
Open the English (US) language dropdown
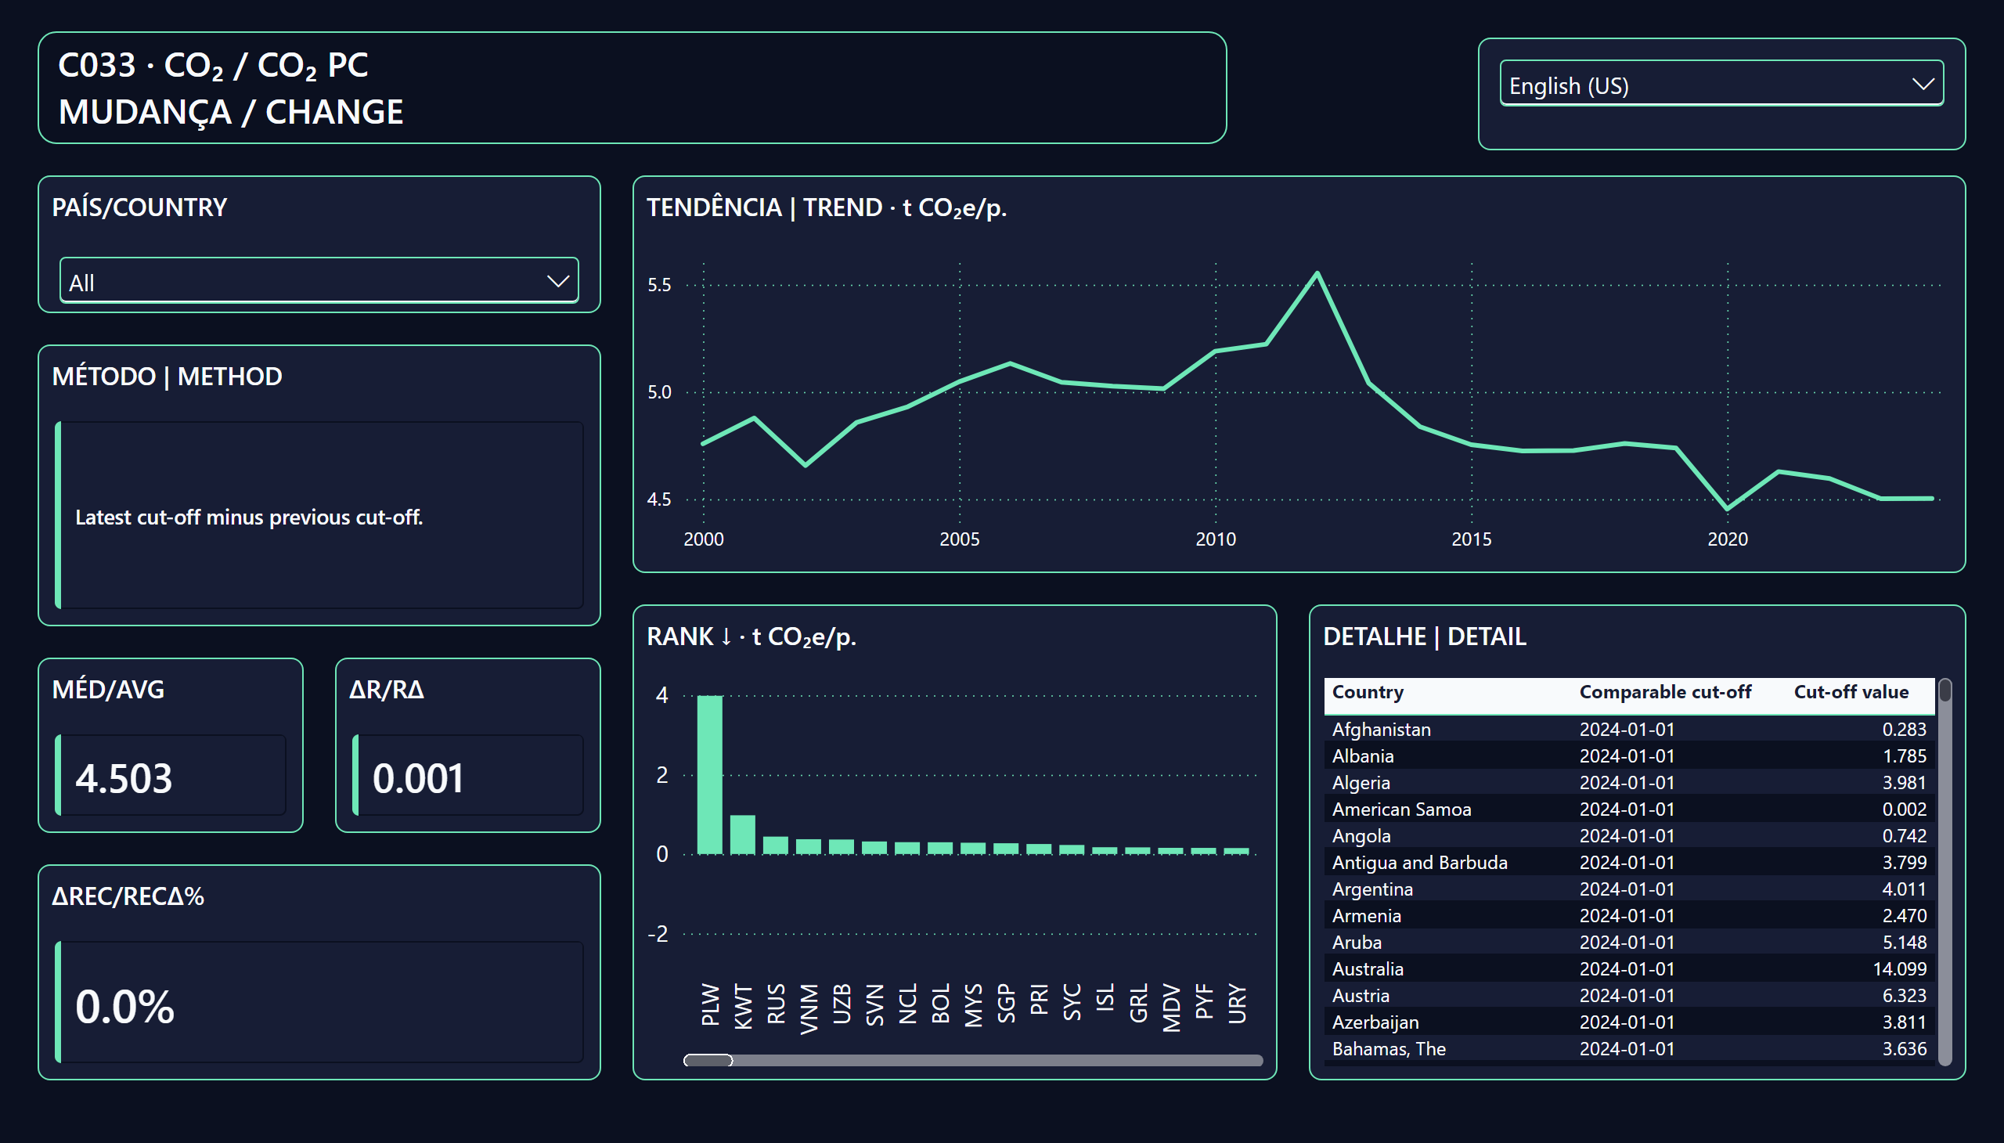(x=1721, y=83)
